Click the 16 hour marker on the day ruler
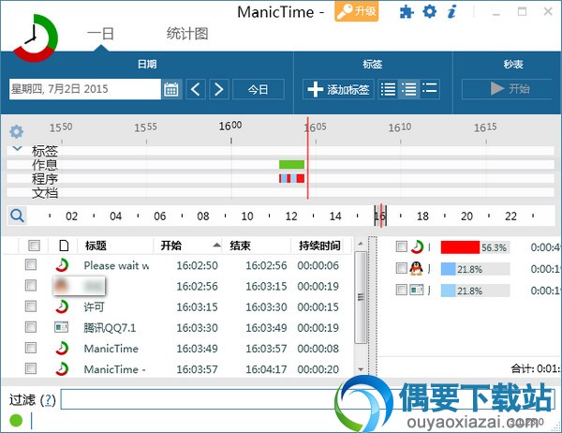562x433 pixels. click(380, 216)
